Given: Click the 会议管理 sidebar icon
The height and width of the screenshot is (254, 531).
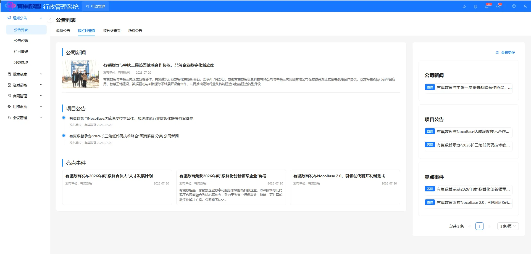Looking at the screenshot, I should (x=9, y=118).
